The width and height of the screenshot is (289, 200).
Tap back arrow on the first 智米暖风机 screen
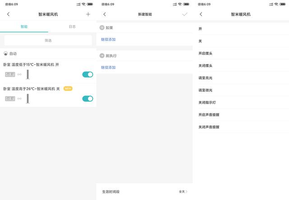[x=8, y=14]
